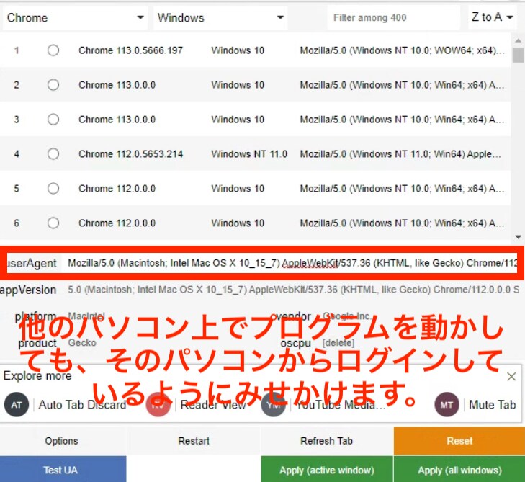The width and height of the screenshot is (525, 482).
Task: Click Windows NT 11.0 cell in row 4
Action: 249,154
